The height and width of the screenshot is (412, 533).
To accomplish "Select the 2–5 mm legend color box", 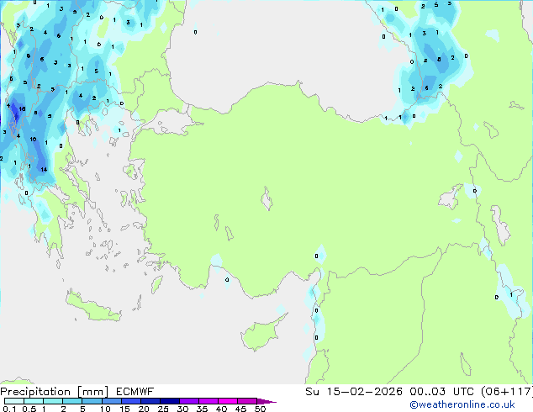I will 72,401.
